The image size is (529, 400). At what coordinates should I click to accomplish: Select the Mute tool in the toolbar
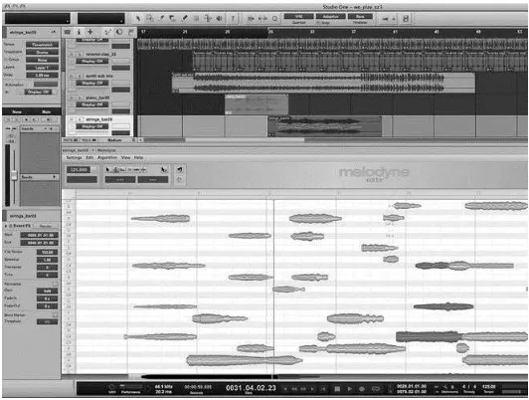click(x=196, y=18)
